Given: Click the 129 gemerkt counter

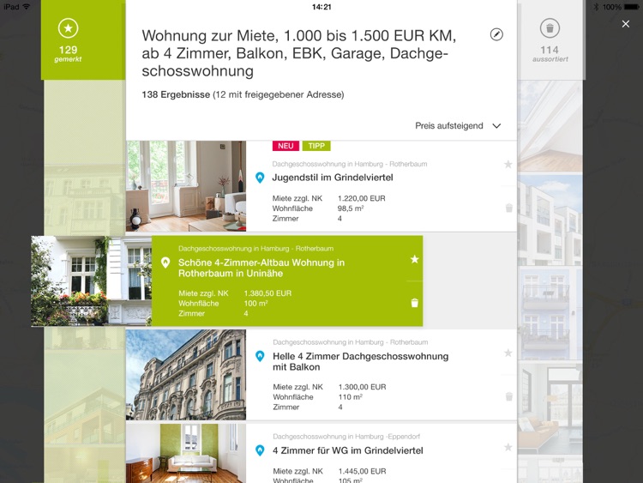Looking at the screenshot, I should click(x=68, y=53).
